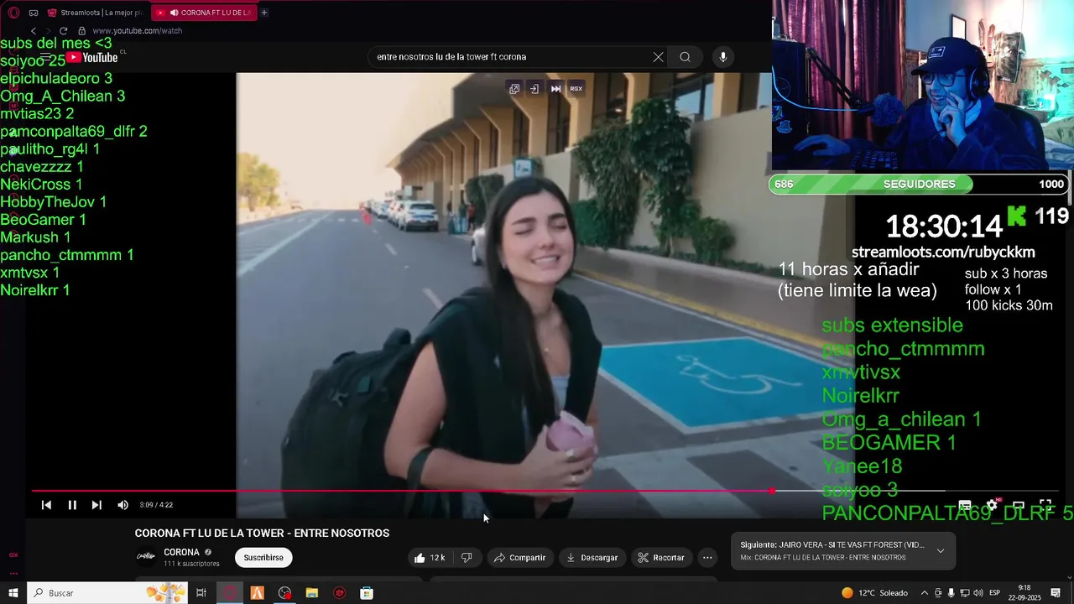Click the address bar URL
Image resolution: width=1074 pixels, height=604 pixels.
pyautogui.click(x=137, y=31)
